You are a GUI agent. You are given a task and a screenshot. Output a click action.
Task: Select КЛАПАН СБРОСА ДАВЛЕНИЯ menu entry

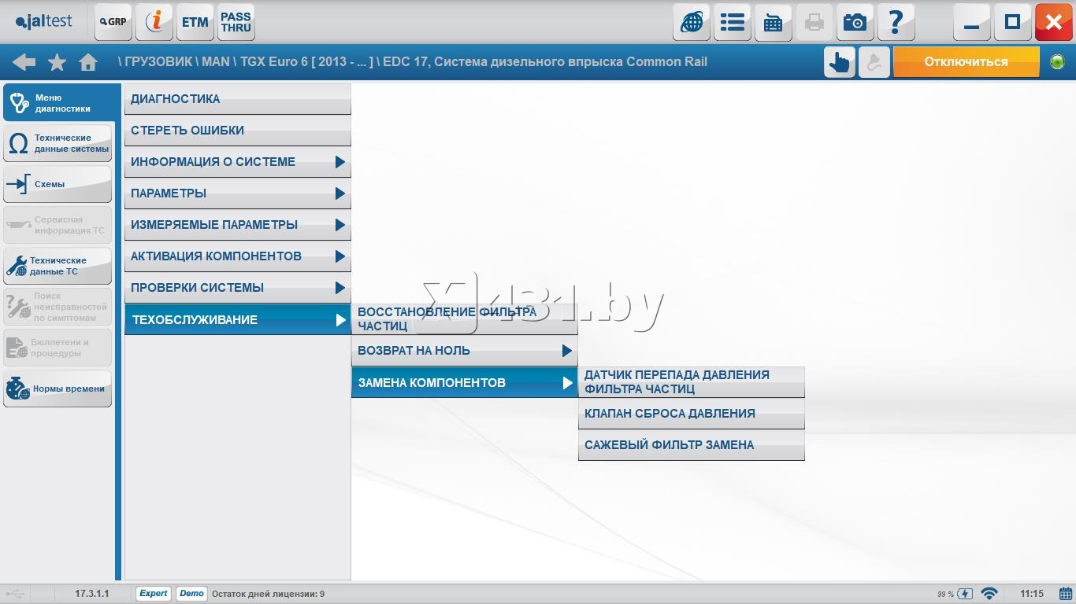[x=691, y=414]
